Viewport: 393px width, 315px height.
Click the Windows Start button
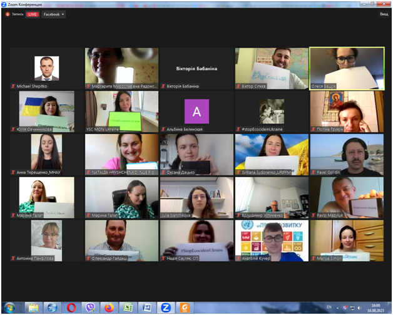point(11,307)
